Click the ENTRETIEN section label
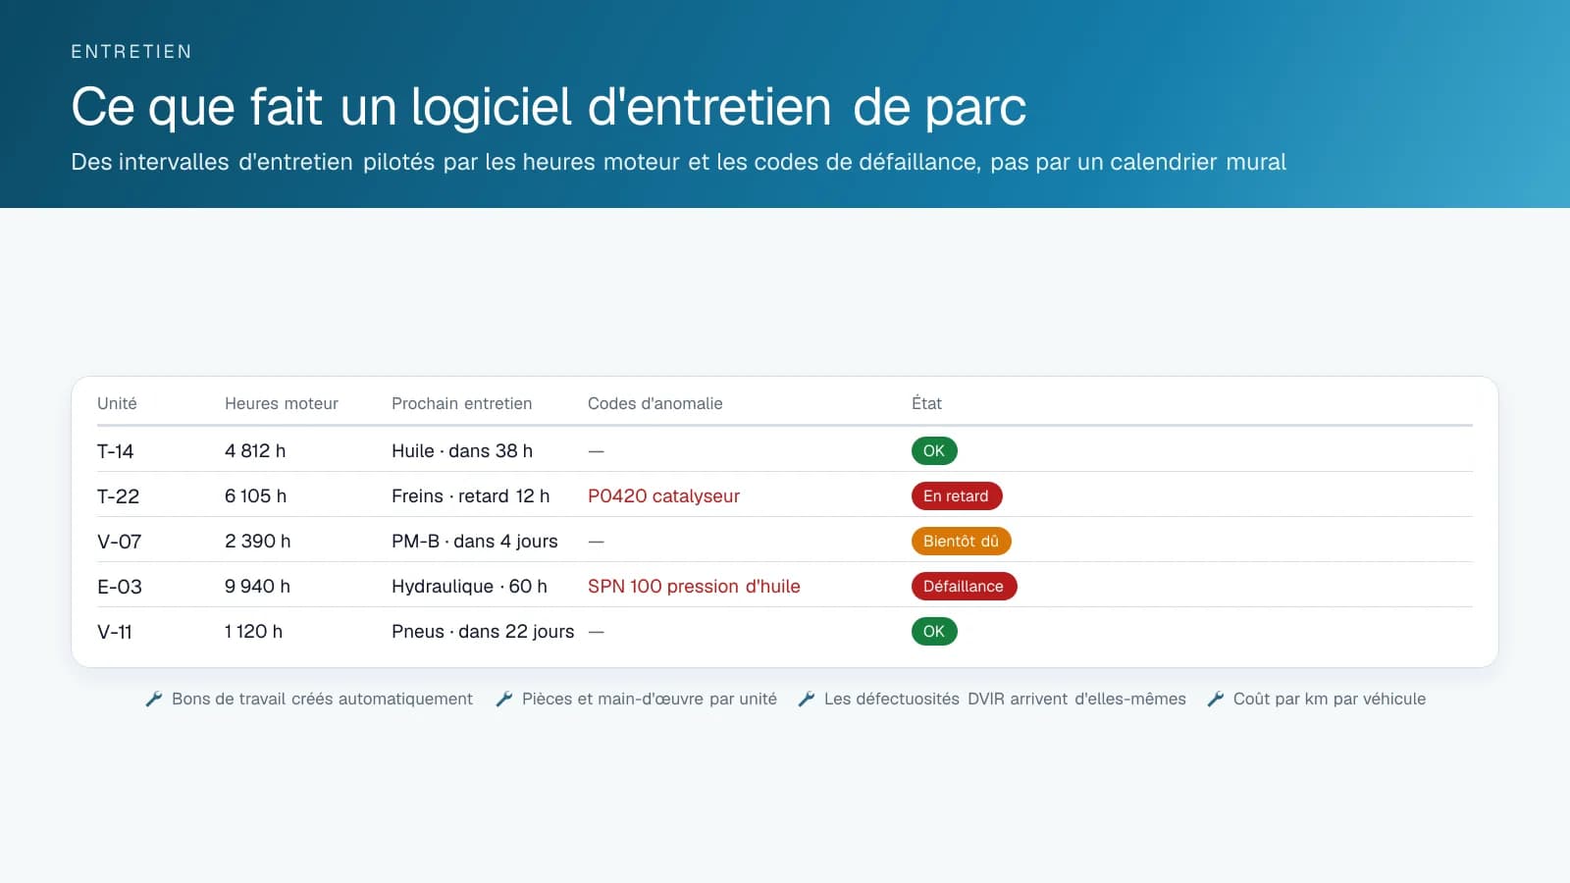 point(131,52)
